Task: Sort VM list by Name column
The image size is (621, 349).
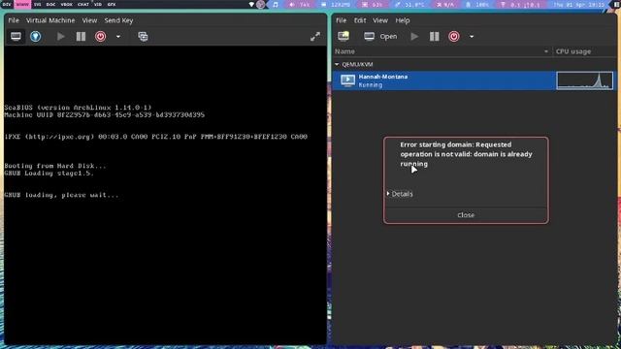Action: coord(442,51)
